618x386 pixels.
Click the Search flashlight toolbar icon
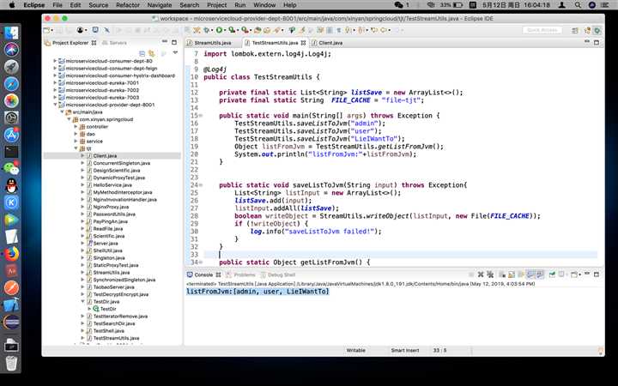coord(276,30)
